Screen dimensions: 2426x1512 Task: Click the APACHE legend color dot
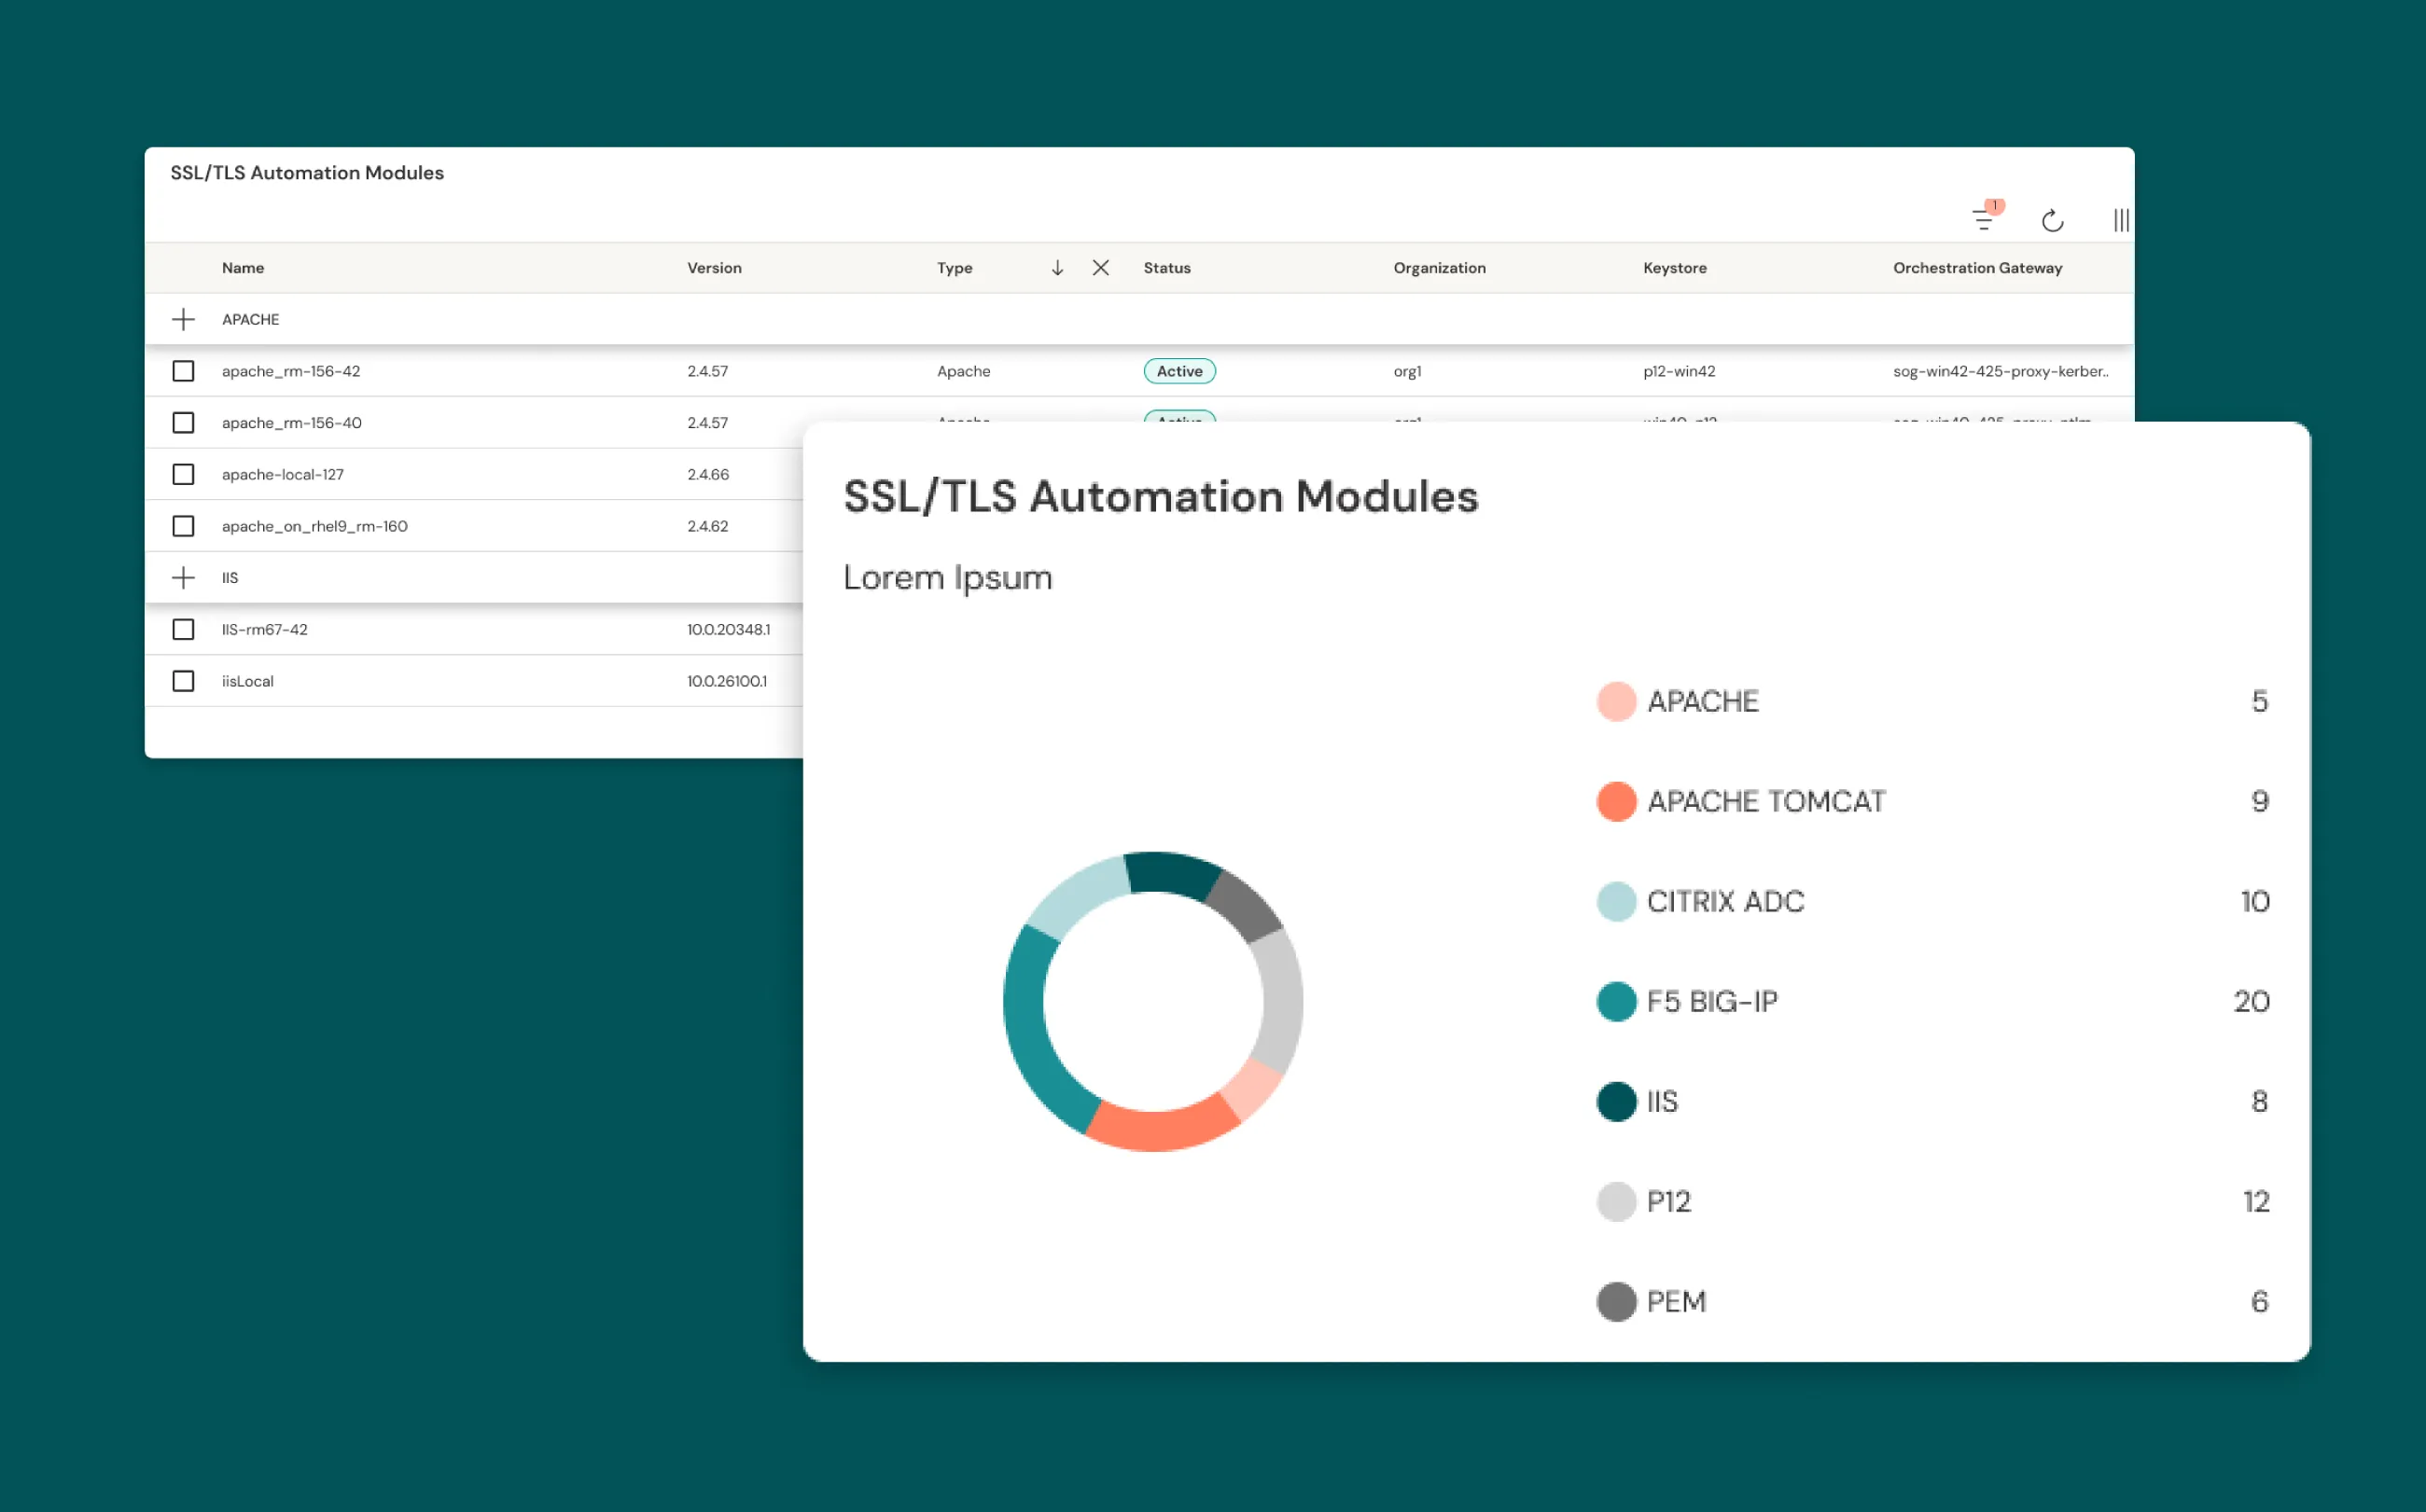pos(1616,701)
